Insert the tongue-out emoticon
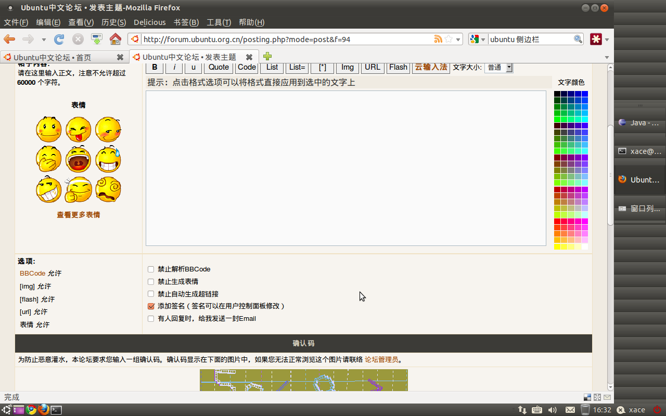The height and width of the screenshot is (416, 666). point(79,129)
